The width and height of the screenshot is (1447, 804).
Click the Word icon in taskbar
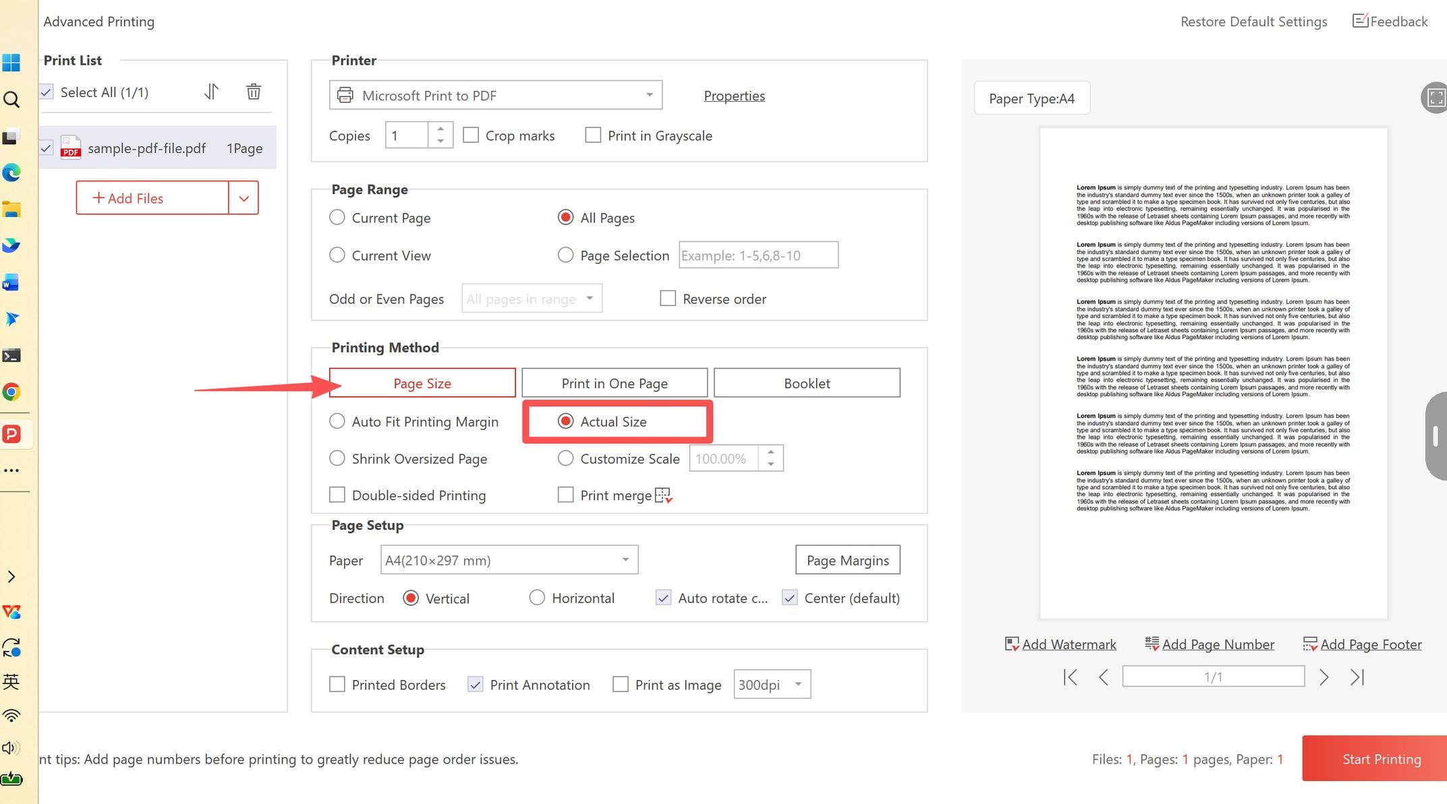tap(11, 282)
